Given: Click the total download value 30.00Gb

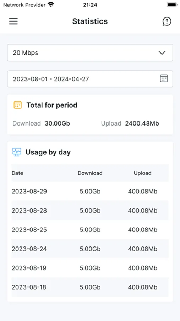Looking at the screenshot, I should pyautogui.click(x=57, y=123).
